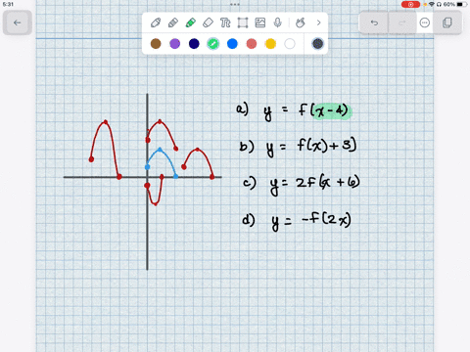Screen dimensions: 470x352
Task: Select the eraser tool
Action: [x=208, y=22]
